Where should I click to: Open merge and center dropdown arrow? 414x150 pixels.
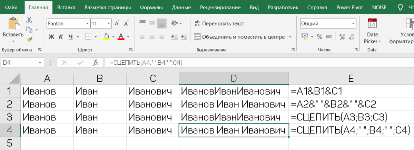click(290, 36)
